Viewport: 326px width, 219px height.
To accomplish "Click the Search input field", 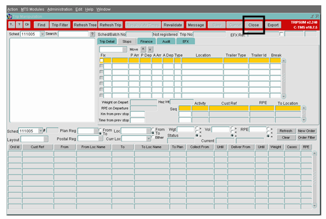I will pos(73,34).
